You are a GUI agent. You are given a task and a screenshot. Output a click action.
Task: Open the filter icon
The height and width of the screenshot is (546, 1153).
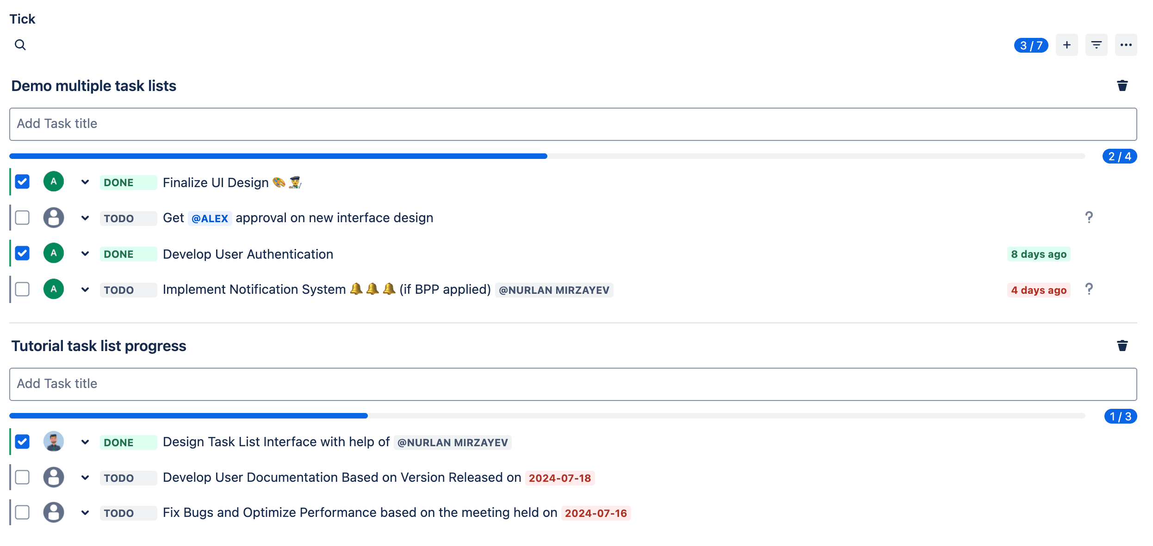point(1096,45)
